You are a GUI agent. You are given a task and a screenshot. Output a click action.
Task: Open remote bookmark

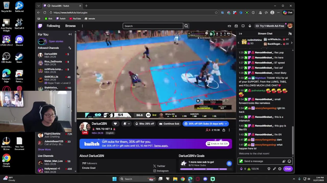90,19
